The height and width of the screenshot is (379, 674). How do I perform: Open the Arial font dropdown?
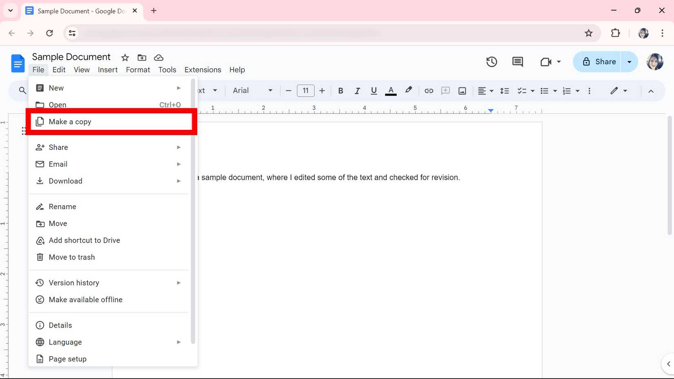pyautogui.click(x=252, y=91)
